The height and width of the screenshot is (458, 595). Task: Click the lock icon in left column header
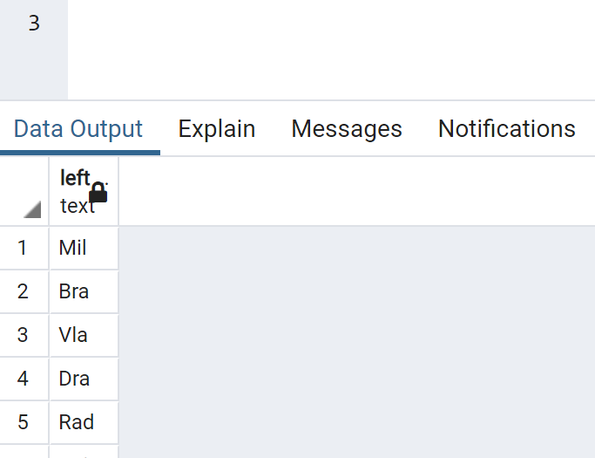pyautogui.click(x=98, y=192)
